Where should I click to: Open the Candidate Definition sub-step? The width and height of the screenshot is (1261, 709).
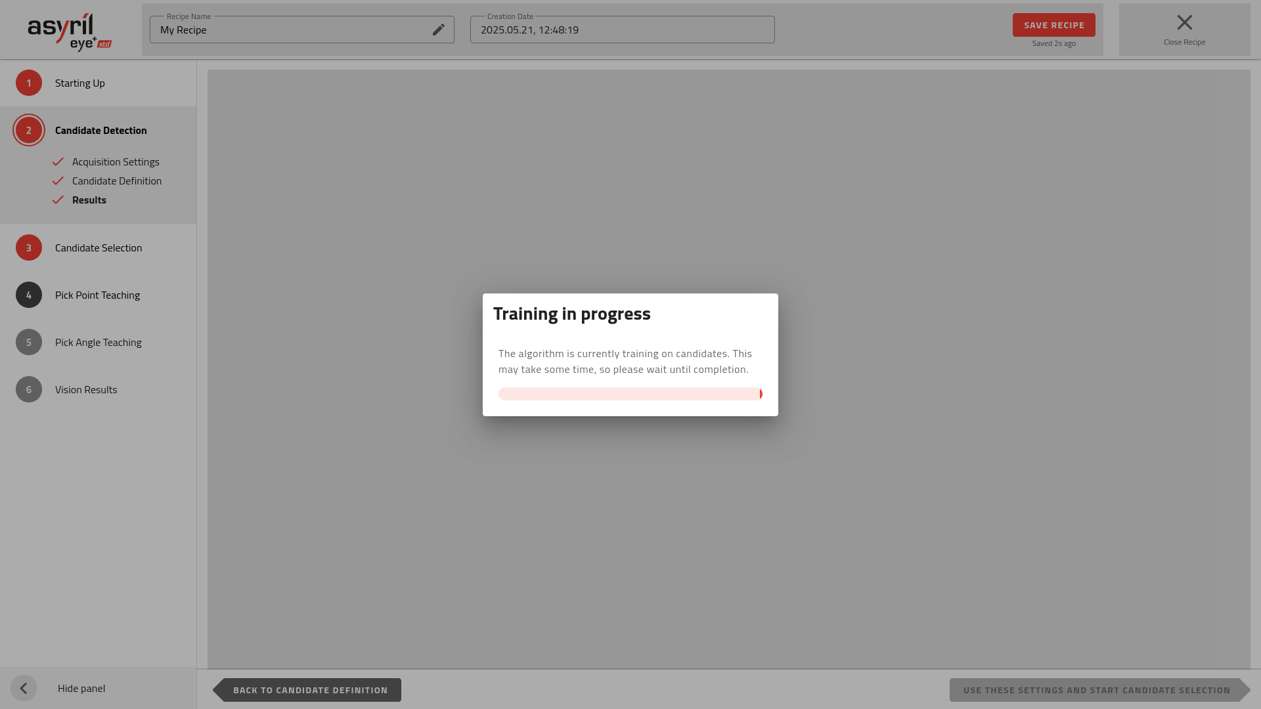tap(117, 181)
